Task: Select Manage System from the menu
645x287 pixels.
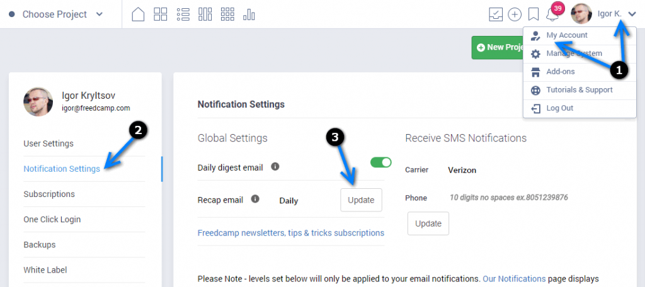Action: coord(579,54)
